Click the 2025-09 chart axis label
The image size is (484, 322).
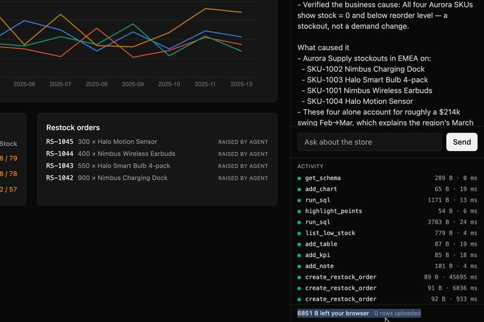point(133,84)
